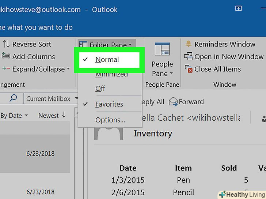
Task: Click the sender name Cachet text
Action: pyautogui.click(x=170, y=117)
